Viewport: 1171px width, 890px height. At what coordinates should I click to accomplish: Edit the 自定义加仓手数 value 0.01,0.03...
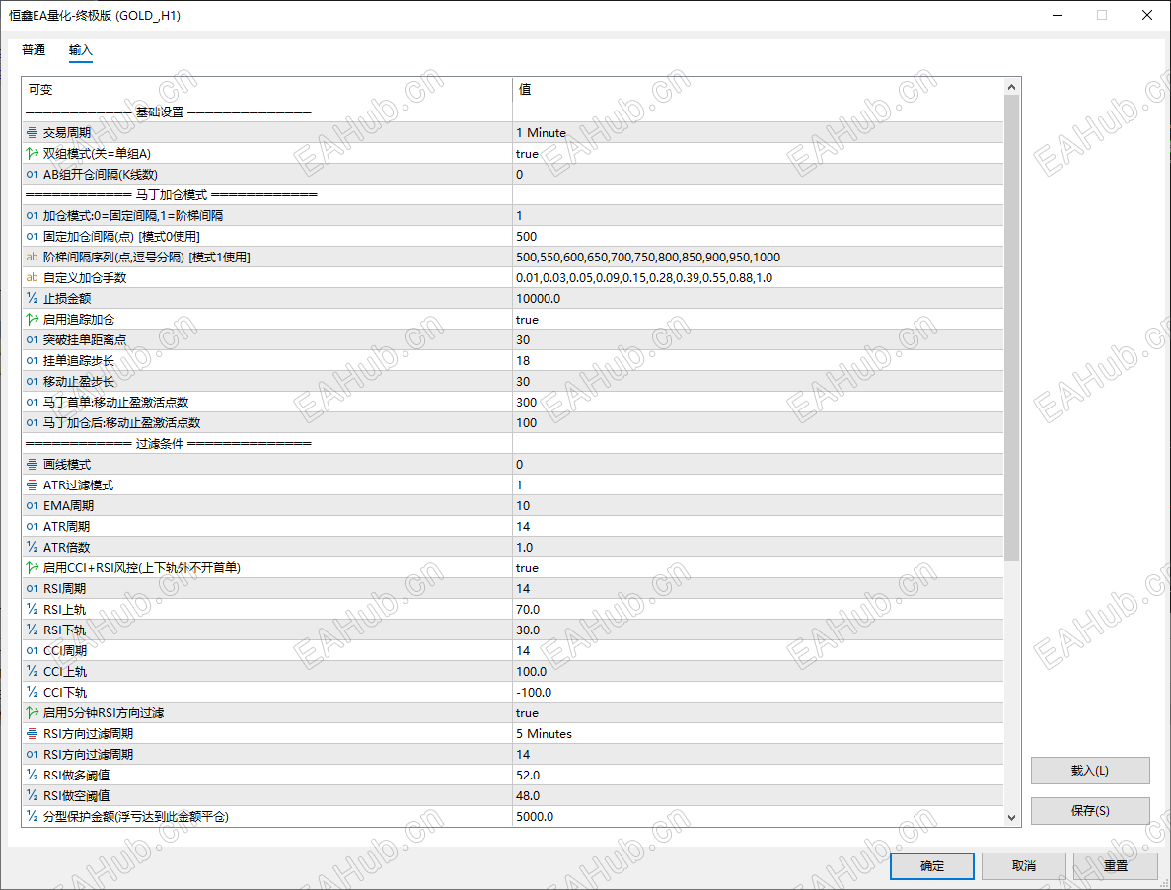758,277
